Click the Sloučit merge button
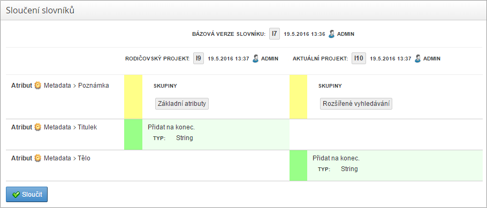The image size is (487, 208). point(27,194)
